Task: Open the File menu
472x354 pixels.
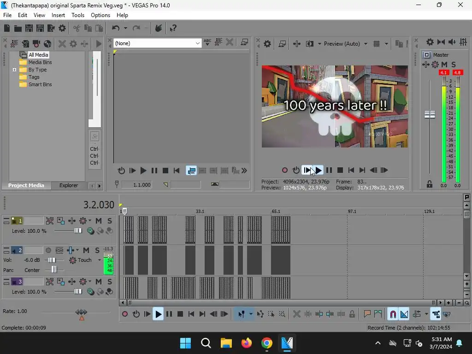Action: tap(7, 15)
